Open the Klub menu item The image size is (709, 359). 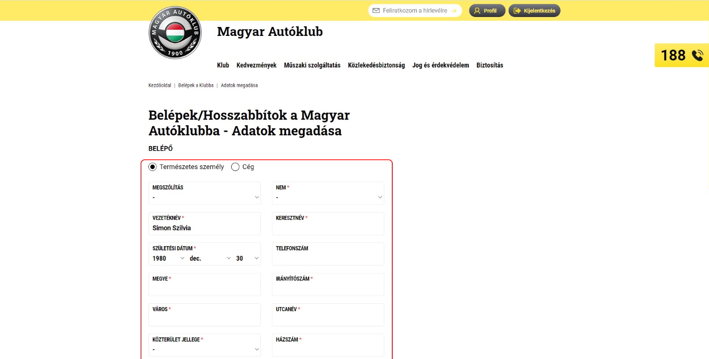(x=223, y=65)
